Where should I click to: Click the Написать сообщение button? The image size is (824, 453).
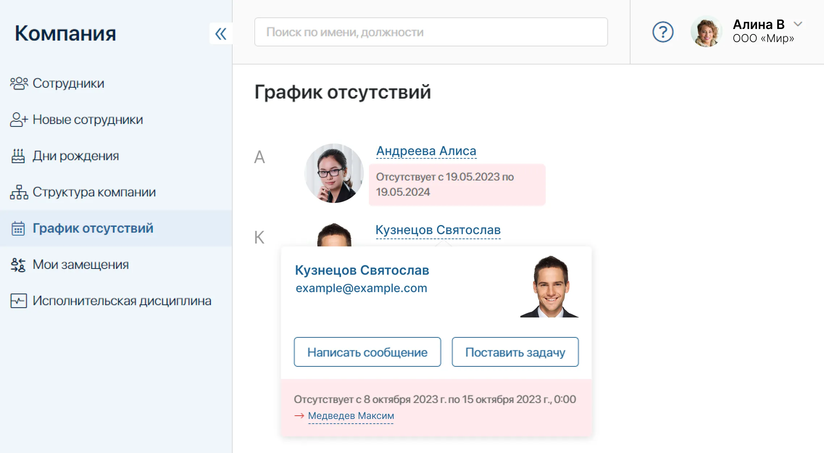point(367,352)
